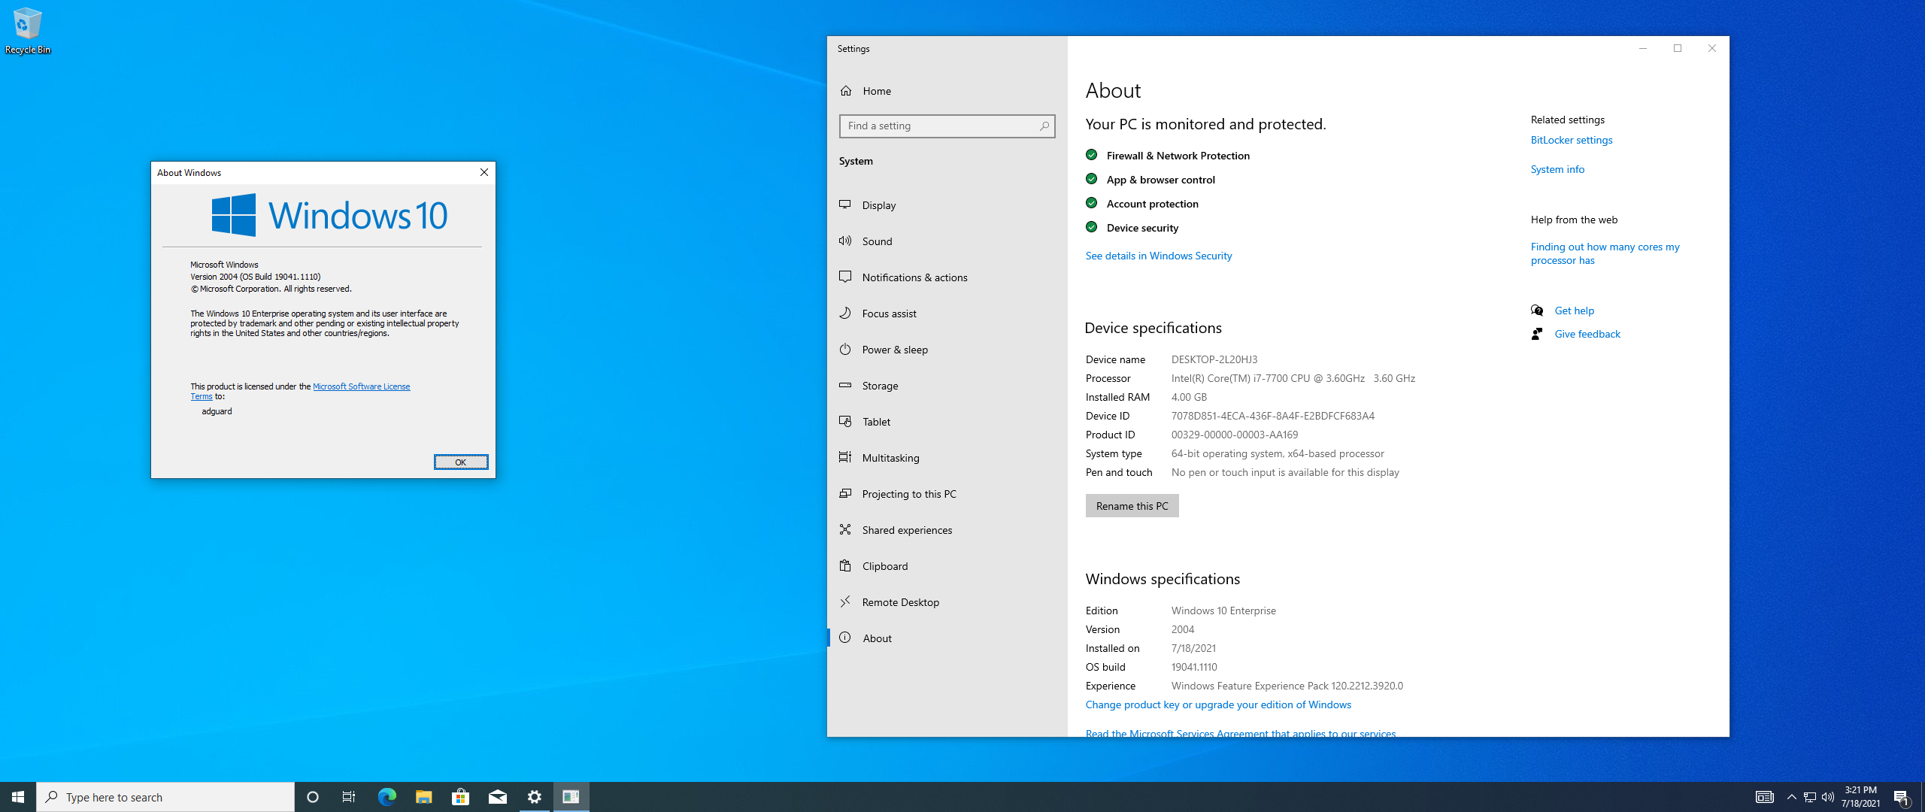1925x812 pixels.
Task: Select the Focus assist moon icon
Action: (845, 313)
